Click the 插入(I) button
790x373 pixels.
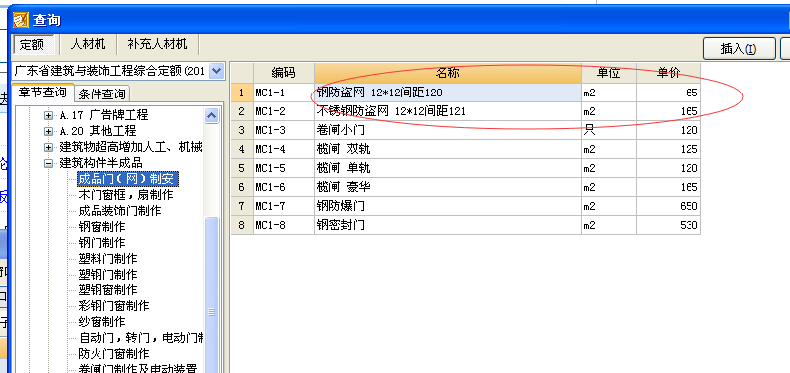point(739,49)
